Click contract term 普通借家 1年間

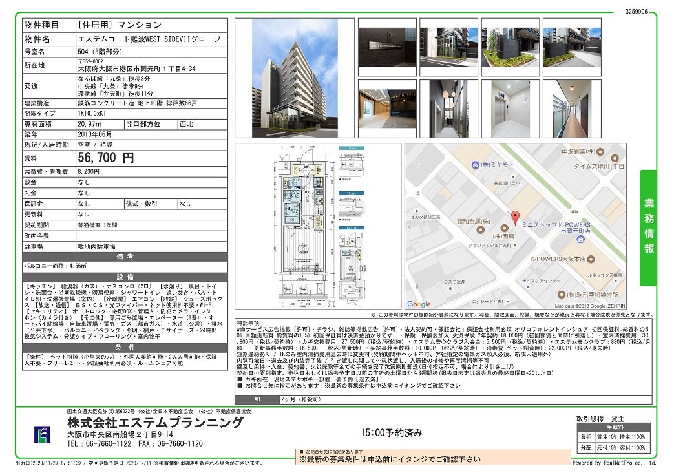[x=98, y=226]
